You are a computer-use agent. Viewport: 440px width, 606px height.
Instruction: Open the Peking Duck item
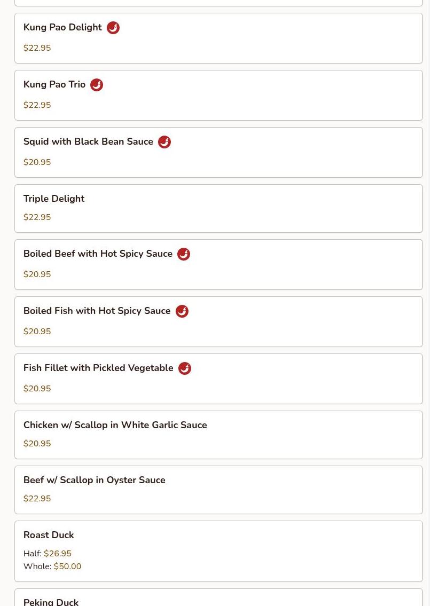coord(51,602)
